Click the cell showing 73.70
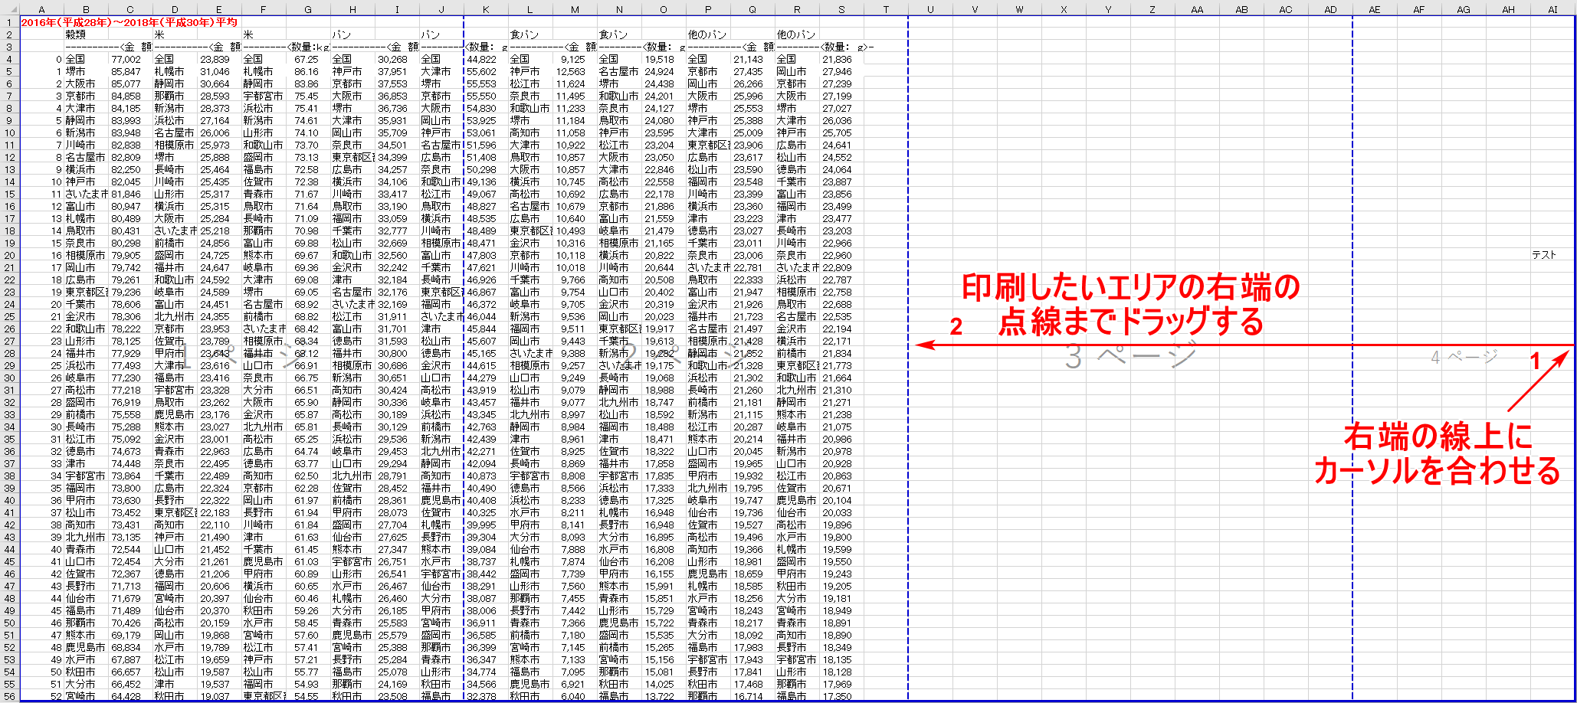Screen dimensions: 1577x703 pos(308,145)
